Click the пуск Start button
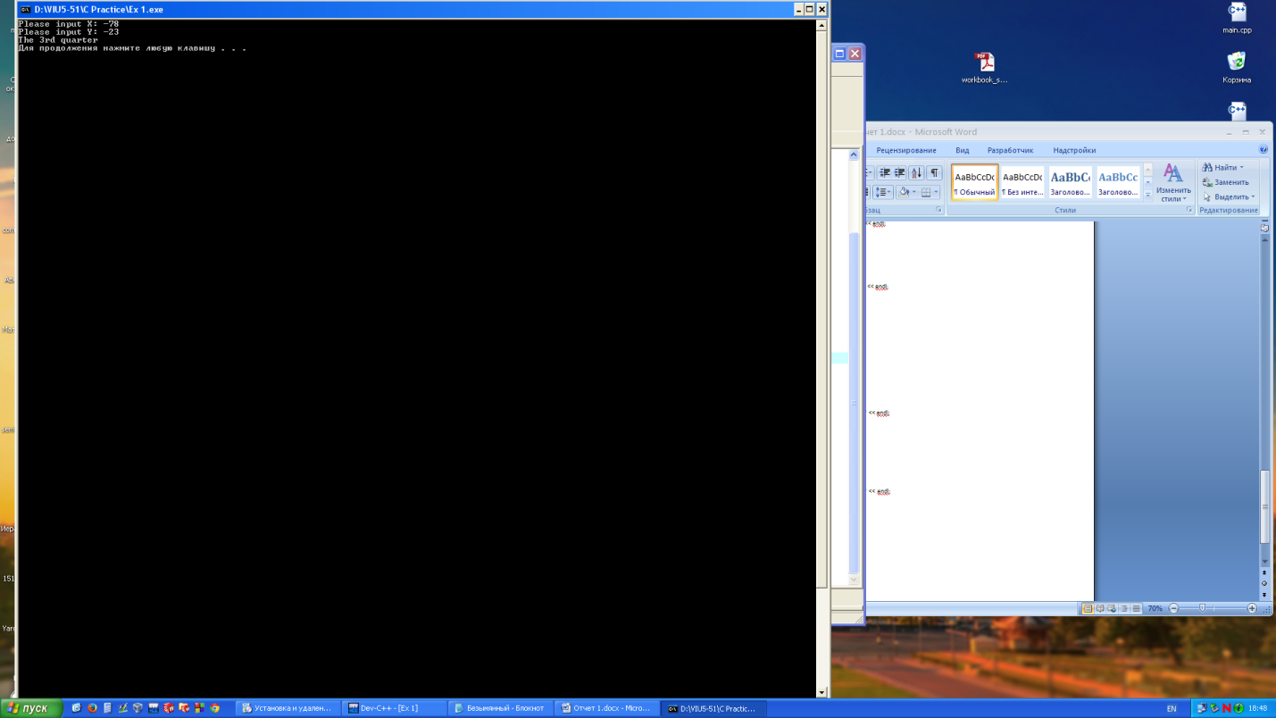Image resolution: width=1276 pixels, height=718 pixels. point(31,708)
